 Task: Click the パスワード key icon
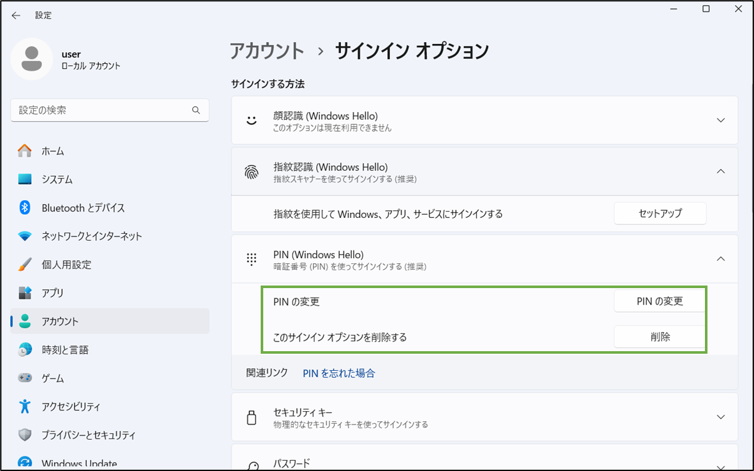pos(253,465)
